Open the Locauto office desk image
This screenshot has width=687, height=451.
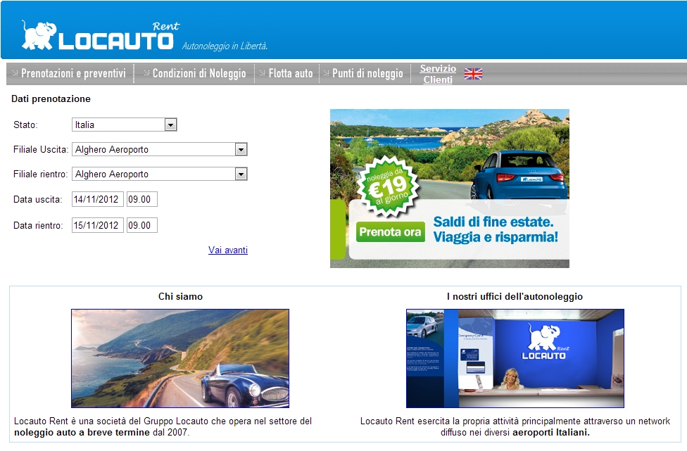tap(515, 359)
